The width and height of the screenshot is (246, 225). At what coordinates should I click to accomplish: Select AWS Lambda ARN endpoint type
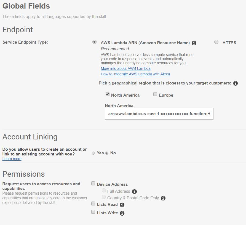(x=95, y=42)
